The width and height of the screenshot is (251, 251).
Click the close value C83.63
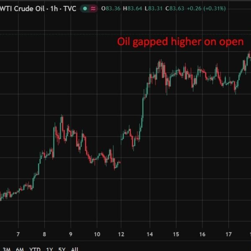(x=175, y=9)
